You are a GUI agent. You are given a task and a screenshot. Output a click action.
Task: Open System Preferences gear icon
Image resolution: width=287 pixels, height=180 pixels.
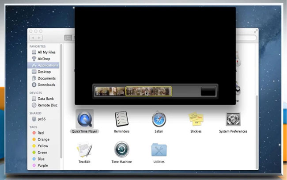coord(233,119)
